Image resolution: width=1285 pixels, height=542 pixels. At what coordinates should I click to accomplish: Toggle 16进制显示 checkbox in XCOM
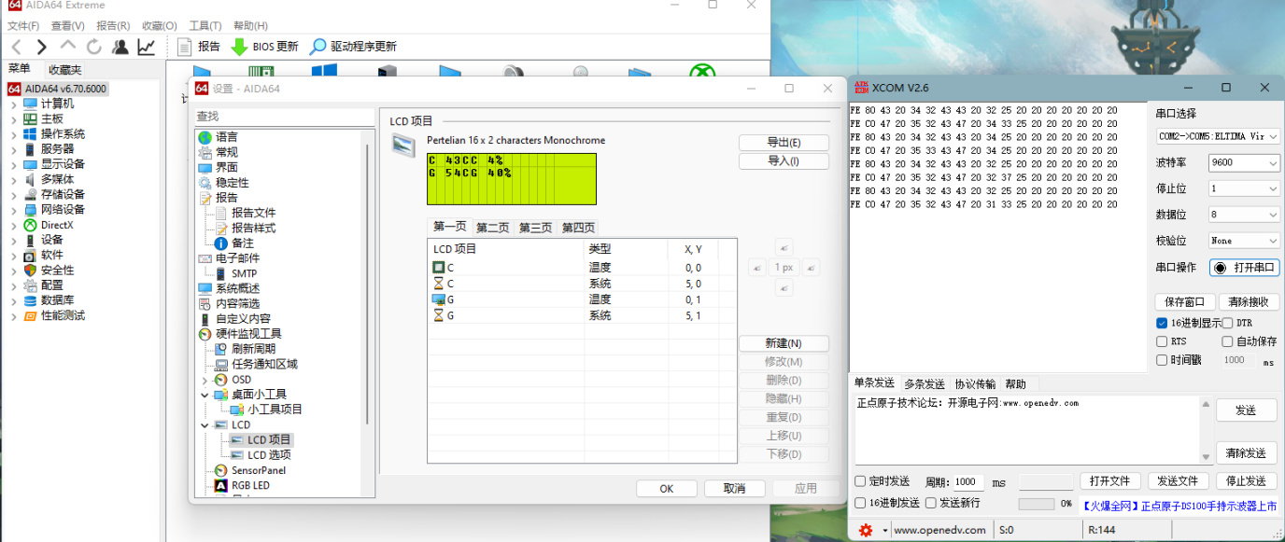coord(1162,323)
